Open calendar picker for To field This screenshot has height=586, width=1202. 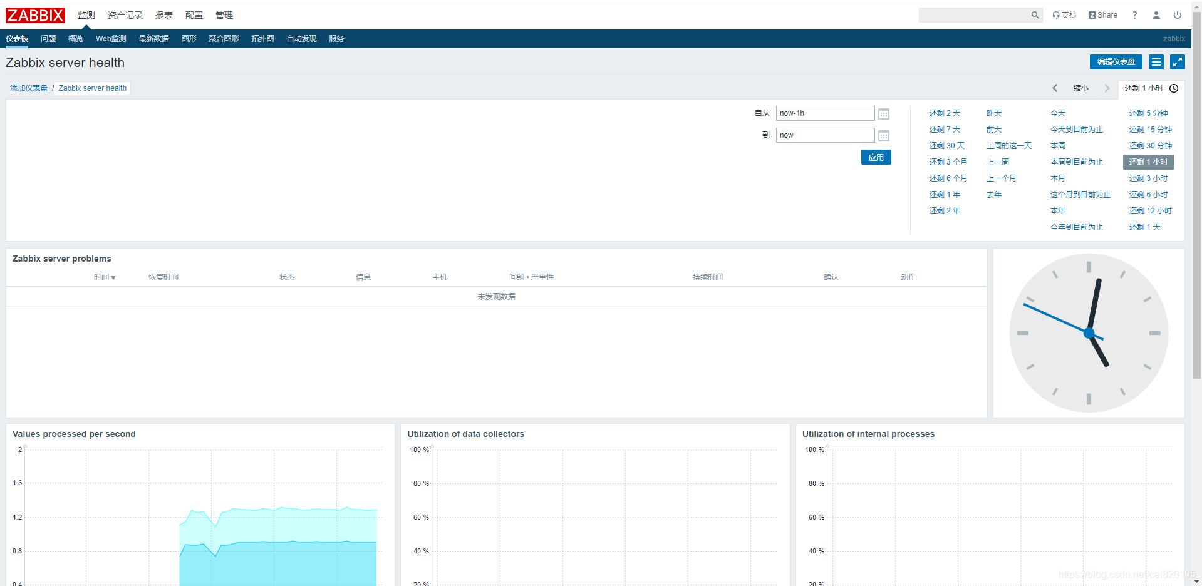tap(884, 136)
